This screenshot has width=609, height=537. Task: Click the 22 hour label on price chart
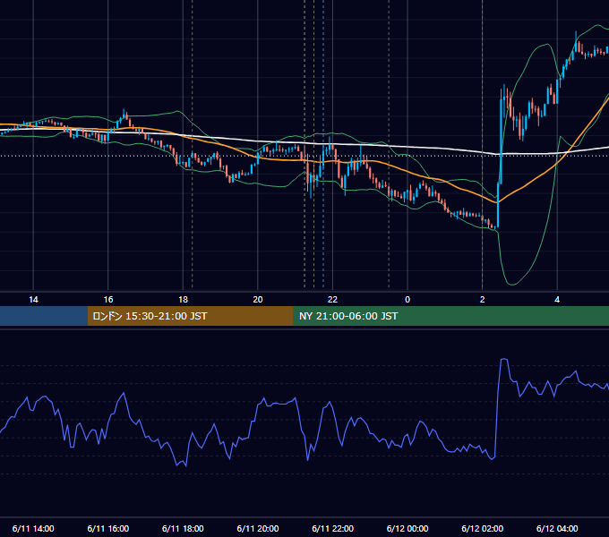(x=332, y=300)
